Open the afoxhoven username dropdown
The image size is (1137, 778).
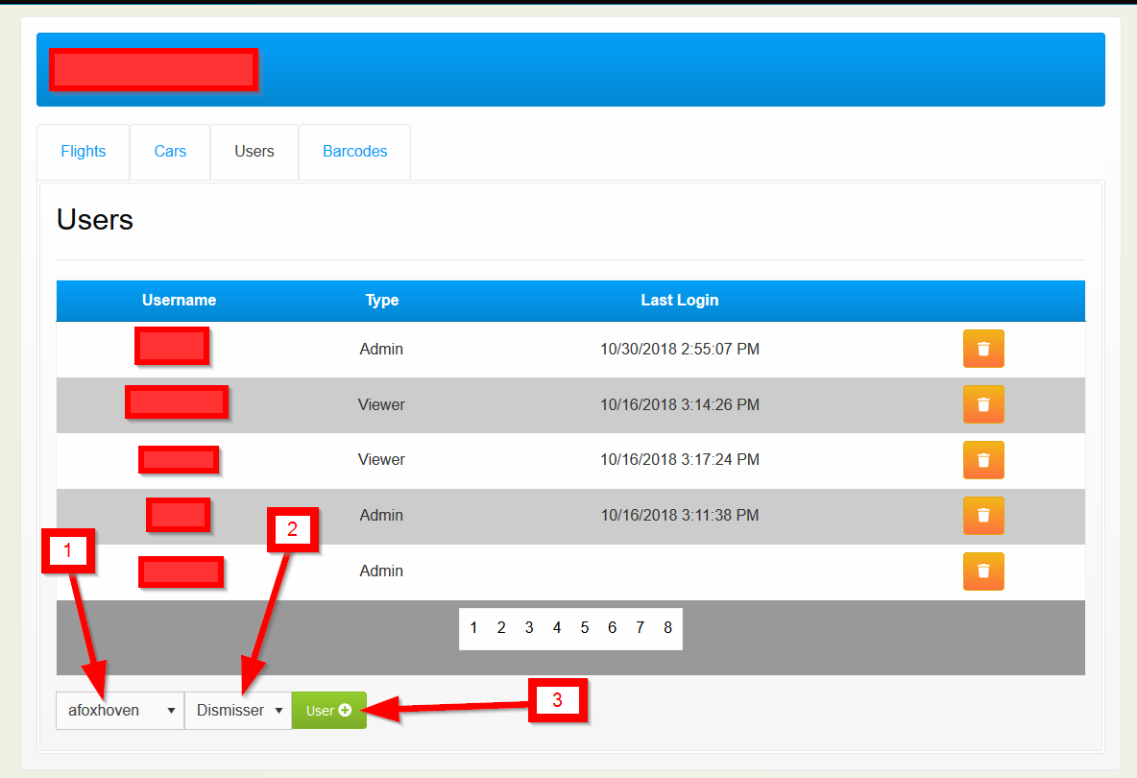(x=120, y=711)
